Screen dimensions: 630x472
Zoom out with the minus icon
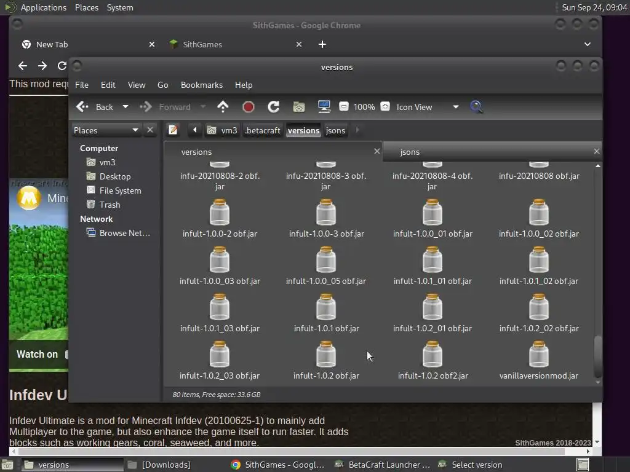[x=343, y=106]
